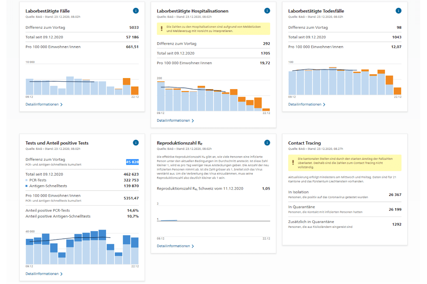The height and width of the screenshot is (284, 427).
Task: Click chevron next to Todesfälle Detailinformationen
Action: point(324,105)
